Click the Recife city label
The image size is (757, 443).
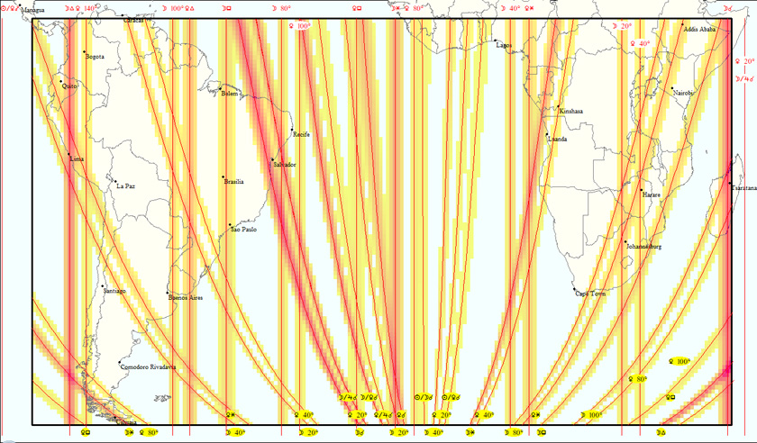pyautogui.click(x=301, y=134)
